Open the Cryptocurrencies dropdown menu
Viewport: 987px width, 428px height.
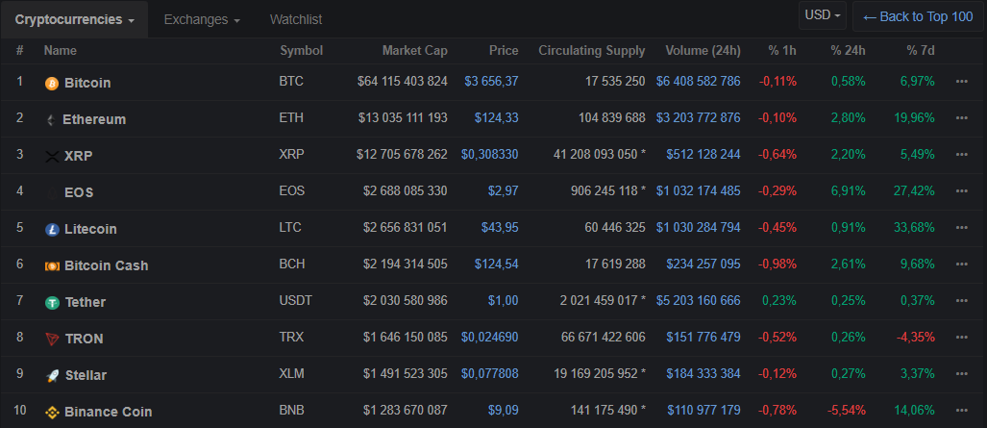(74, 19)
